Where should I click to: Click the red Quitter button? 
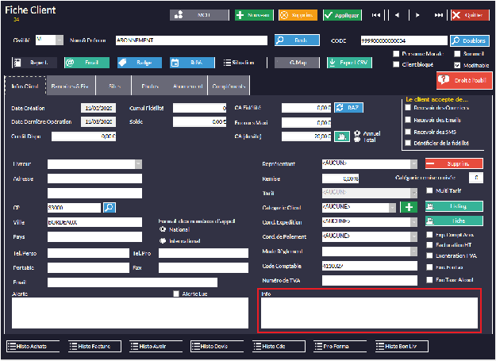click(x=470, y=15)
